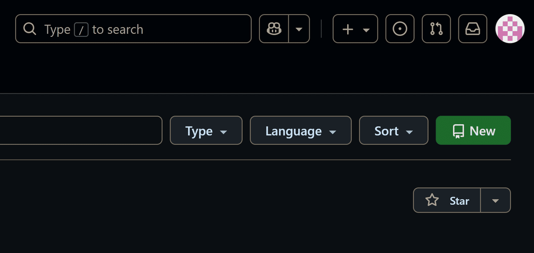Open the user avatar menu
This screenshot has height=253, width=534.
click(x=510, y=29)
